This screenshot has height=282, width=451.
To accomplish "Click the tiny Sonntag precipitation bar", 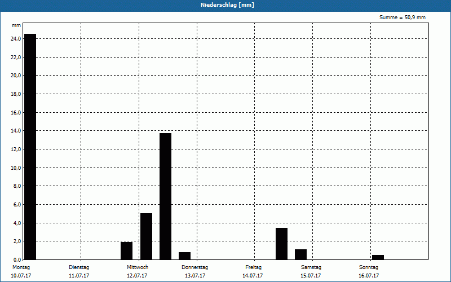I will coord(378,258).
